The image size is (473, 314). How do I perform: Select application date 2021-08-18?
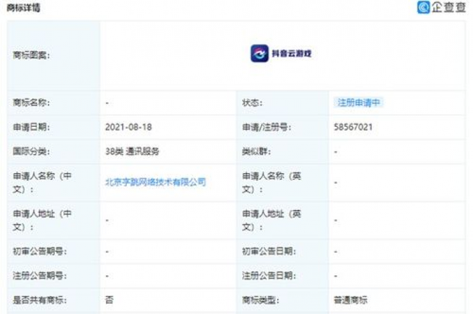129,127
